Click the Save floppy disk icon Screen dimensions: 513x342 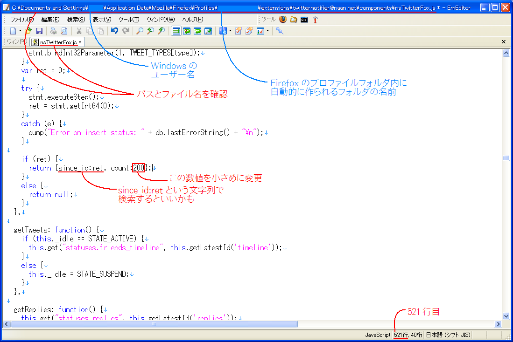click(x=39, y=31)
